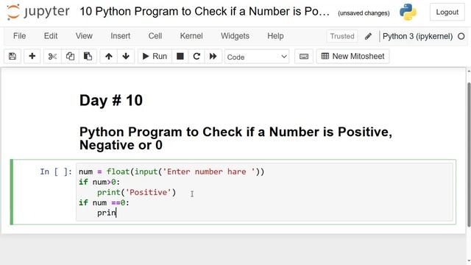Open the Edit menu
Screen dimensions: 471x265
pos(51,36)
